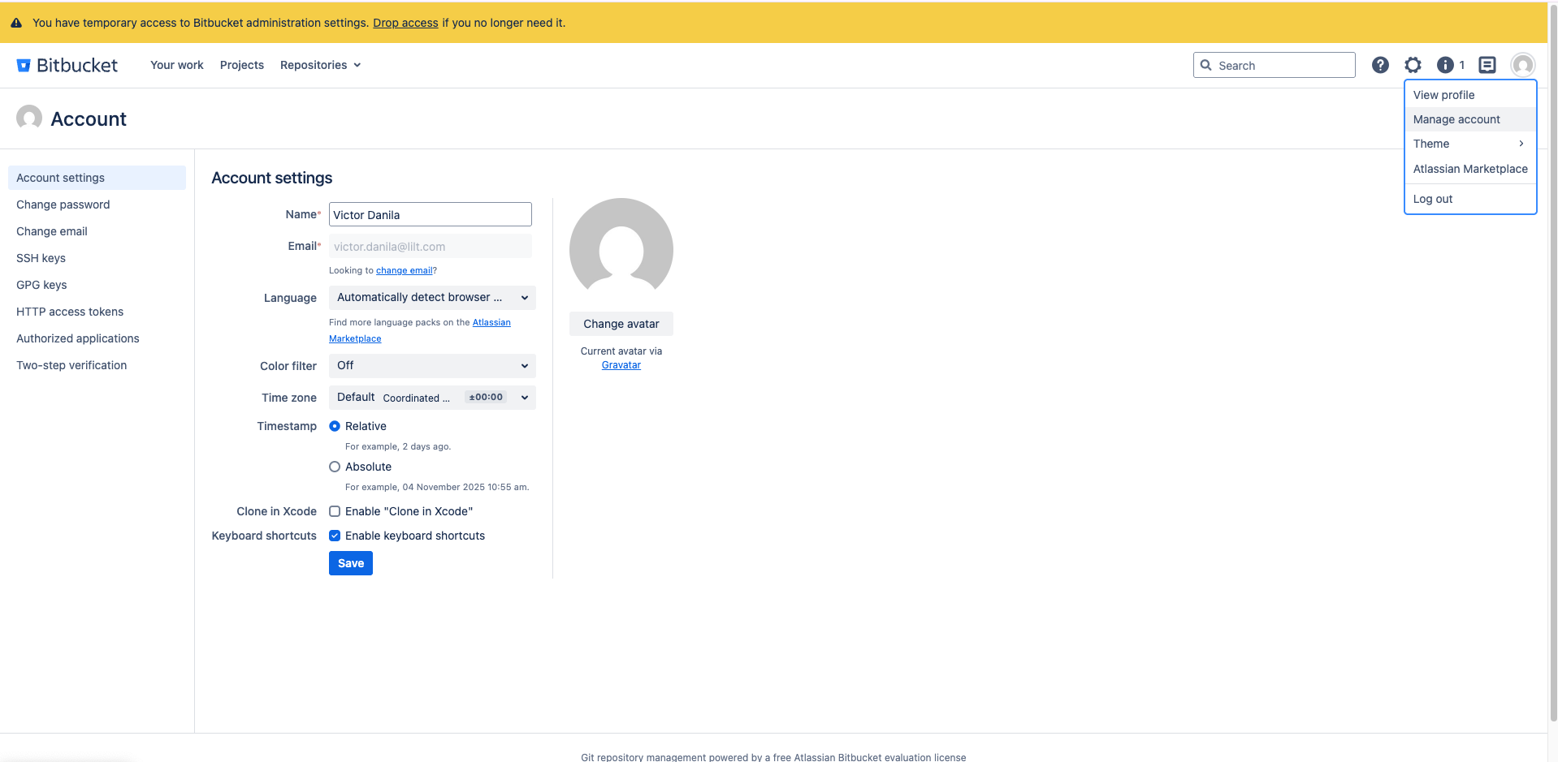Open the Language dropdown

pos(432,298)
